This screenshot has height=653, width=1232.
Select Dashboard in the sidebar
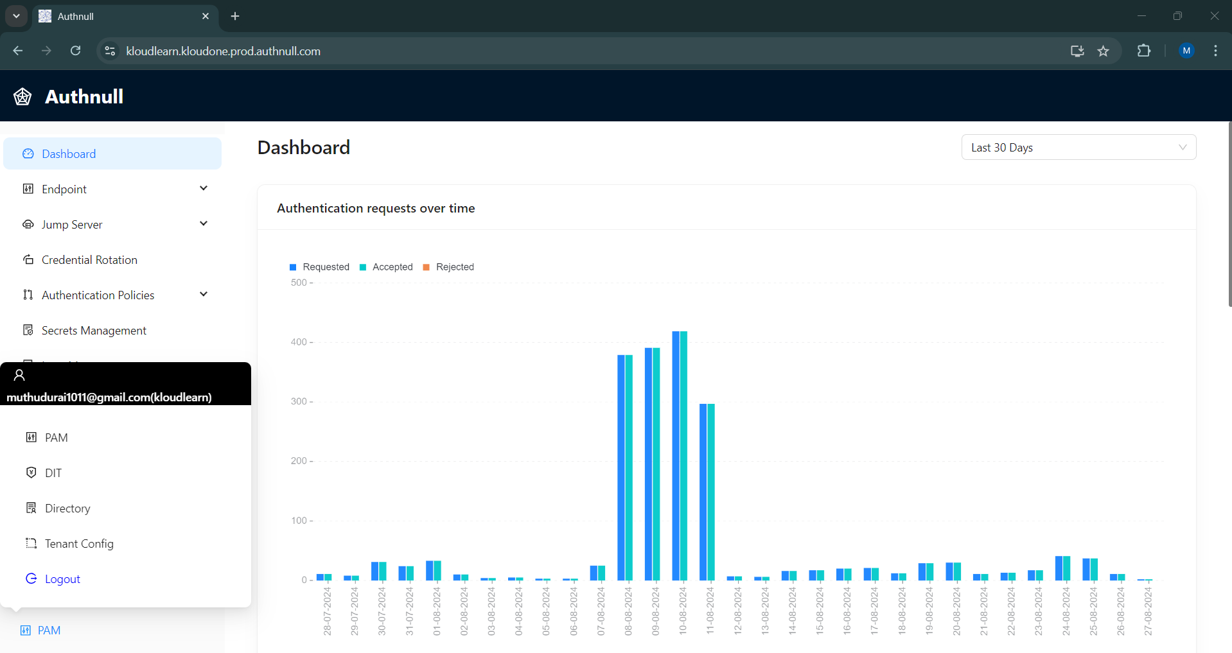[x=69, y=154]
